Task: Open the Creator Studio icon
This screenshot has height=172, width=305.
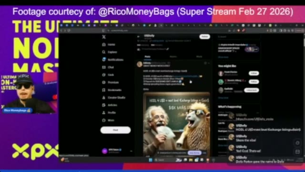Action: tap(104, 97)
